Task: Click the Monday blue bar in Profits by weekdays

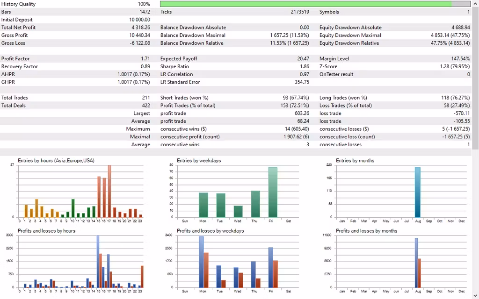Action: coord(201,262)
